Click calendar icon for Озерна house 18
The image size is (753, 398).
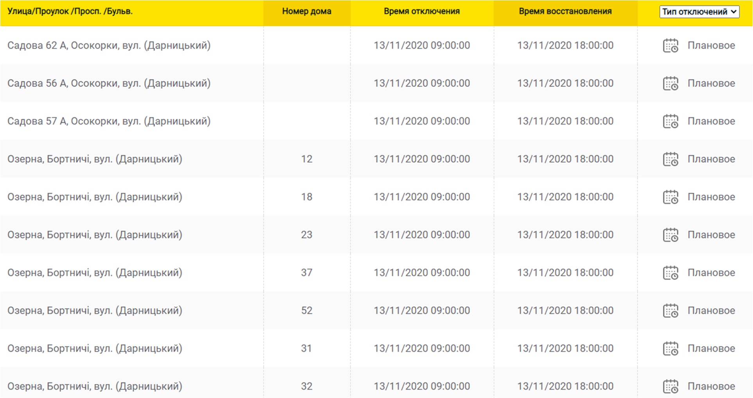670,197
